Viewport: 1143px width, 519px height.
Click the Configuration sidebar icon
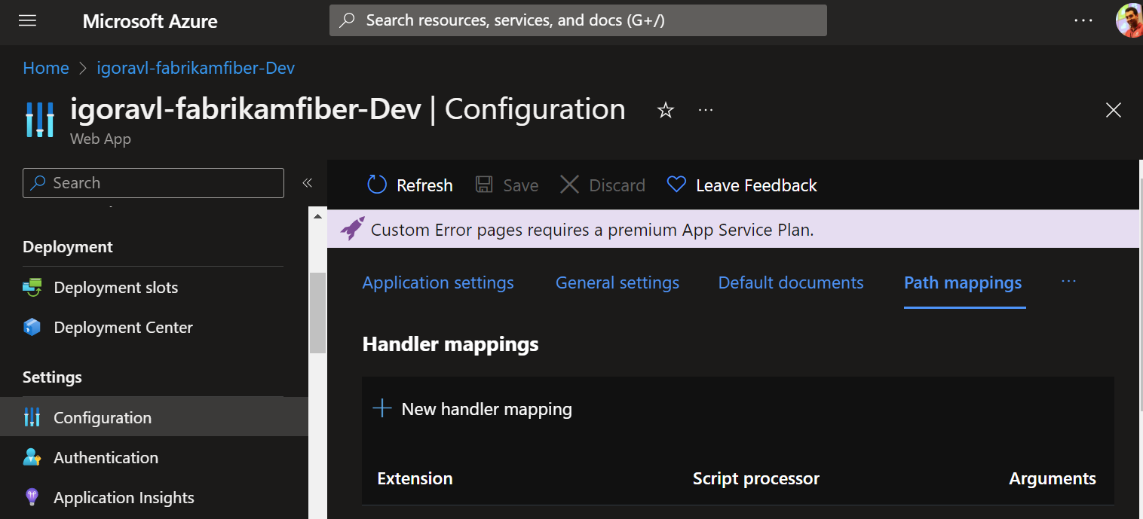32,417
